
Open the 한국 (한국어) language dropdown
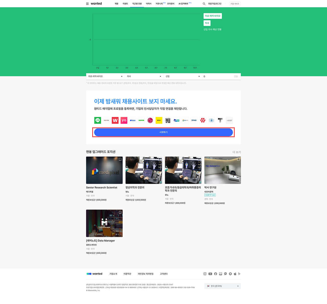coord(223,286)
